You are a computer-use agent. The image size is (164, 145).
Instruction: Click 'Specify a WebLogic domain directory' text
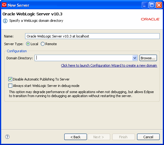(x=36, y=21)
